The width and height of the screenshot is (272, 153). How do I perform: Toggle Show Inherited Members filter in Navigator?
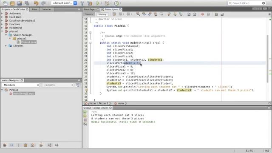(5, 145)
